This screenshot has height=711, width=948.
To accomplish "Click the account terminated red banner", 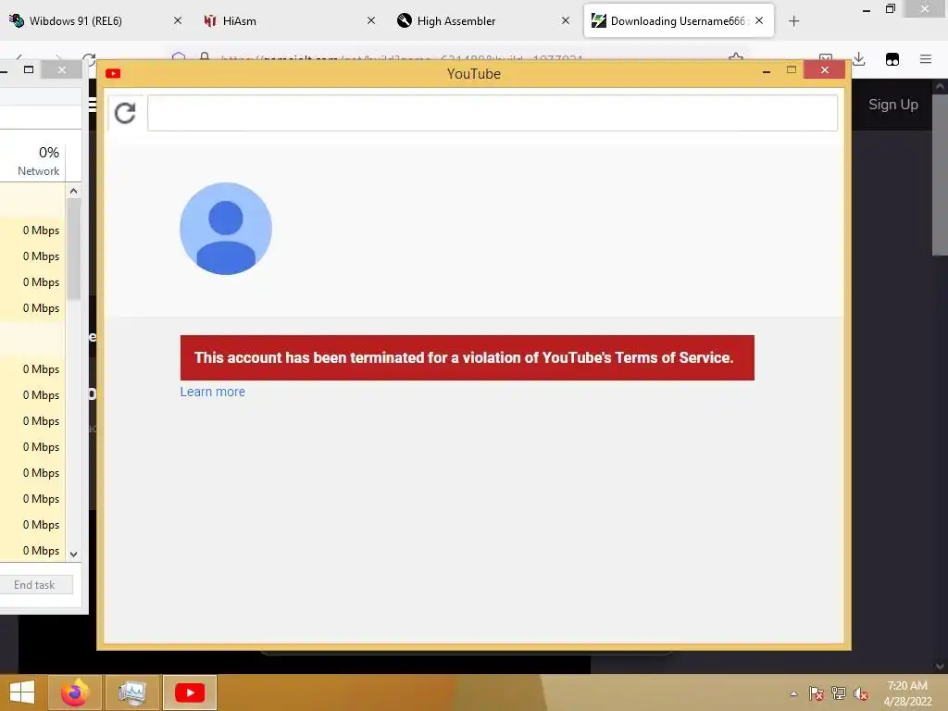I will [467, 358].
